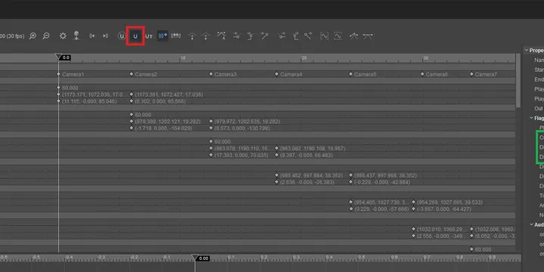
Task: Select the Camera7 keyframe
Action: pos(471,74)
